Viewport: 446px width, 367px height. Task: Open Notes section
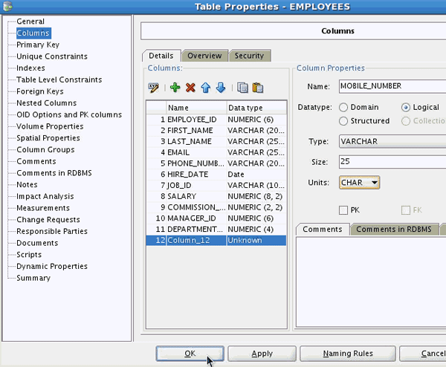[27, 185]
